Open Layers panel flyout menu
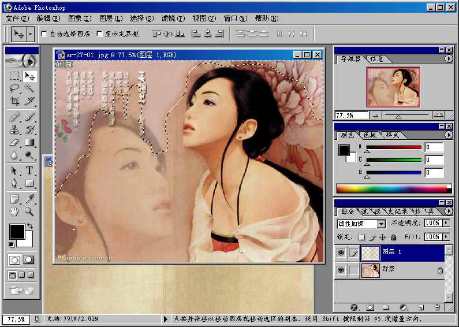The height and width of the screenshot is (327, 459). pos(449,211)
